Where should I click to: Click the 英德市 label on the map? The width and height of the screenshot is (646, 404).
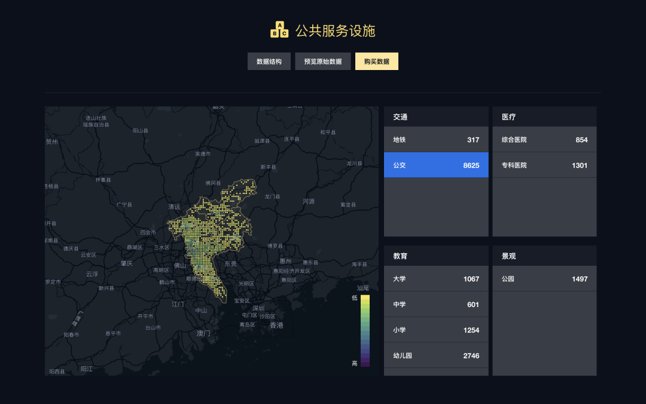203,154
